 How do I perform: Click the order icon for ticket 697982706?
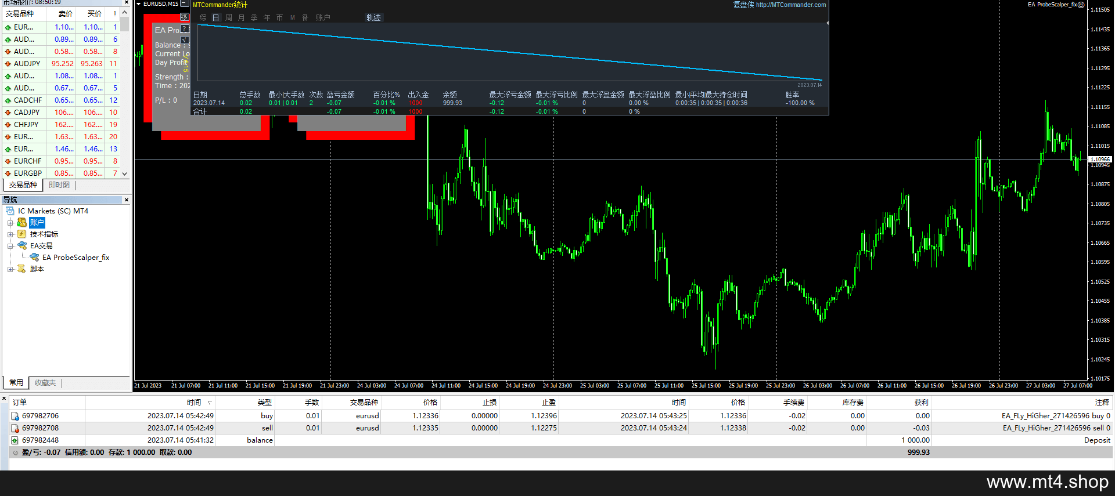15,416
